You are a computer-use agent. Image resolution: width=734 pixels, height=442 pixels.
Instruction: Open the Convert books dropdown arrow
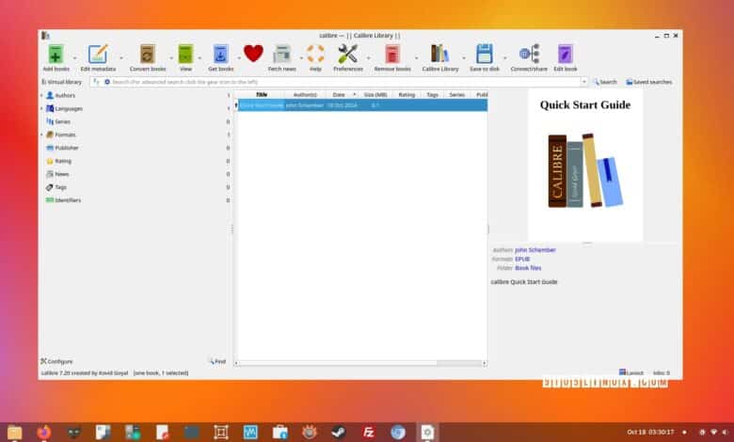(x=171, y=58)
